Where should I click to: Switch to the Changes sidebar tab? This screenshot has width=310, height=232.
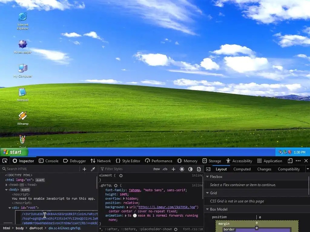click(264, 169)
